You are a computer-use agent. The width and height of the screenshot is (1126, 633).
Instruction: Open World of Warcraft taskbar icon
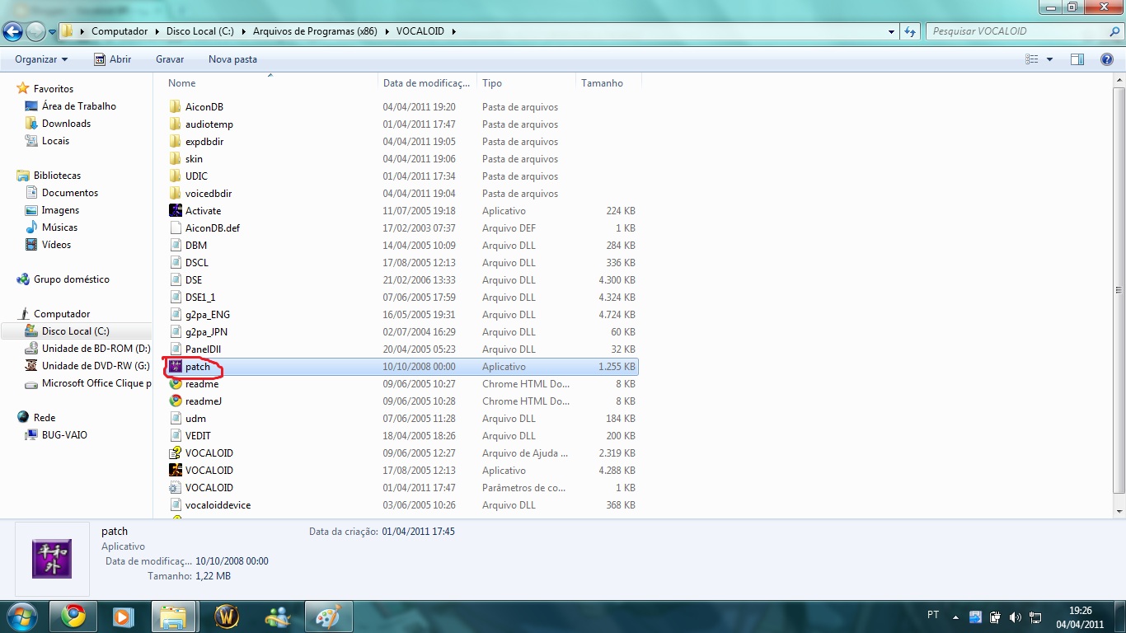[x=226, y=617]
